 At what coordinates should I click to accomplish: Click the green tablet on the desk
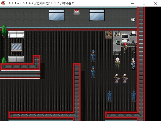pos(117,42)
